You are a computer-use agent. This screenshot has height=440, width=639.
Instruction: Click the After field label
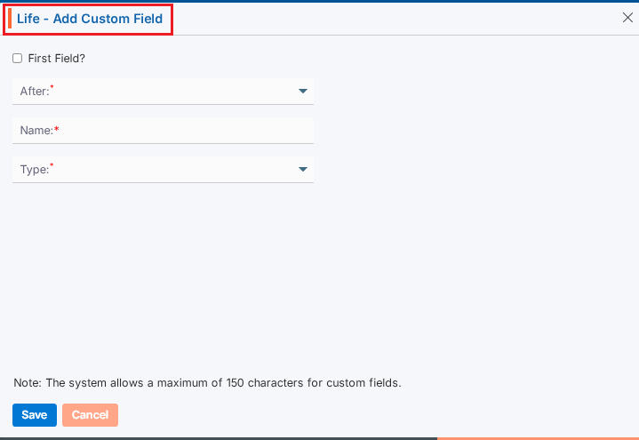pyautogui.click(x=34, y=91)
